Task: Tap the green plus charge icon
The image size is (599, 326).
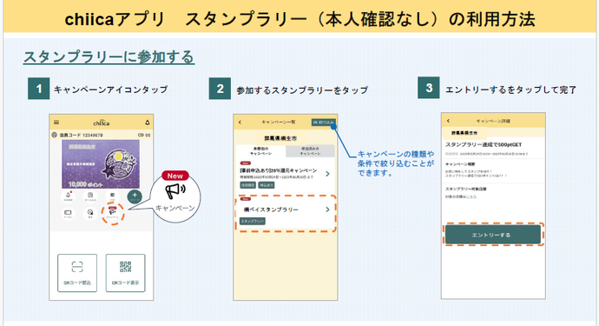Action: (135, 196)
